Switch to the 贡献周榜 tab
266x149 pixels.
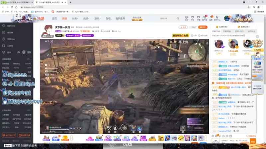(227, 31)
